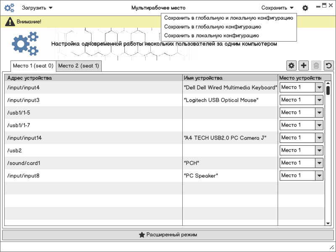
Task: Open the Сохранить dropdown menu
Action: [277, 8]
